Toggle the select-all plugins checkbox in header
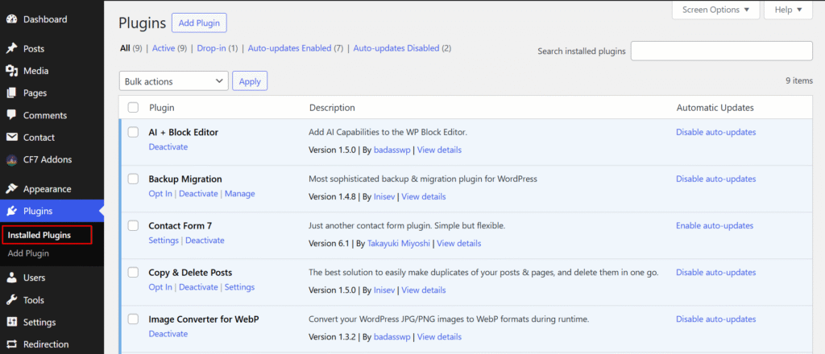Screen dimensions: 825x354 pos(133,108)
